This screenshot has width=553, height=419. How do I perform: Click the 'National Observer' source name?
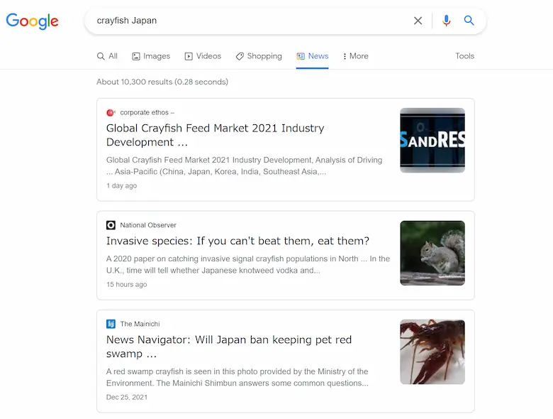(x=148, y=225)
